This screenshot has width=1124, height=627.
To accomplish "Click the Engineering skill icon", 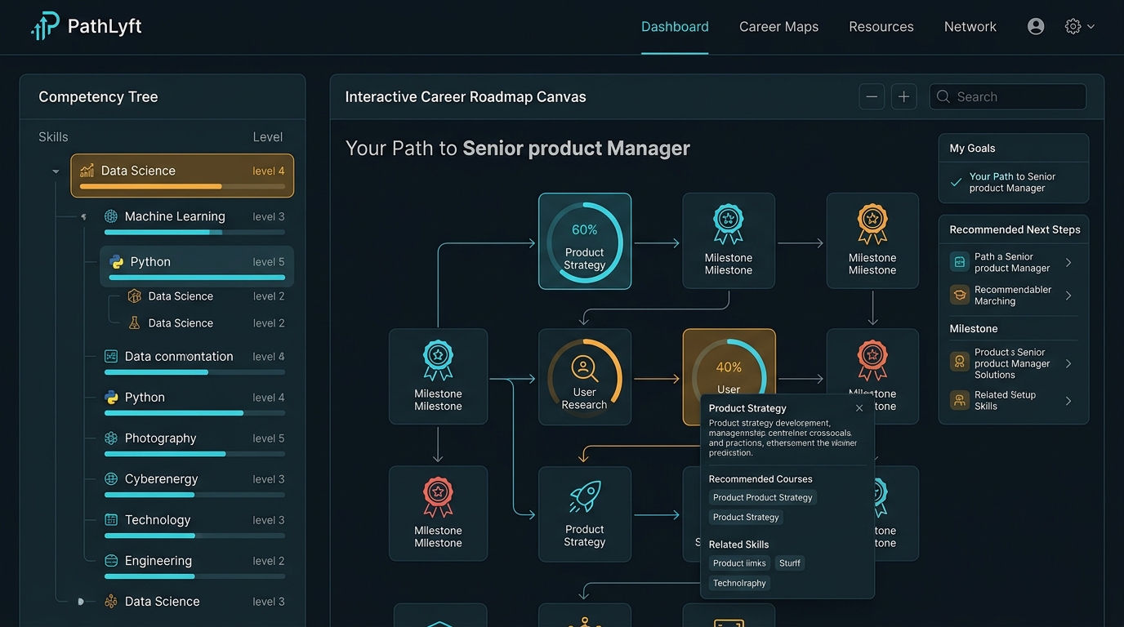I will point(111,561).
